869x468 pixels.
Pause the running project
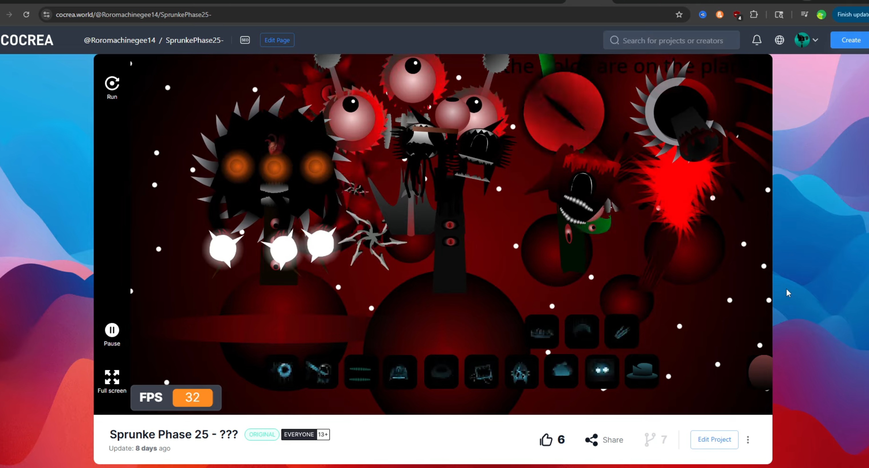pos(112,330)
